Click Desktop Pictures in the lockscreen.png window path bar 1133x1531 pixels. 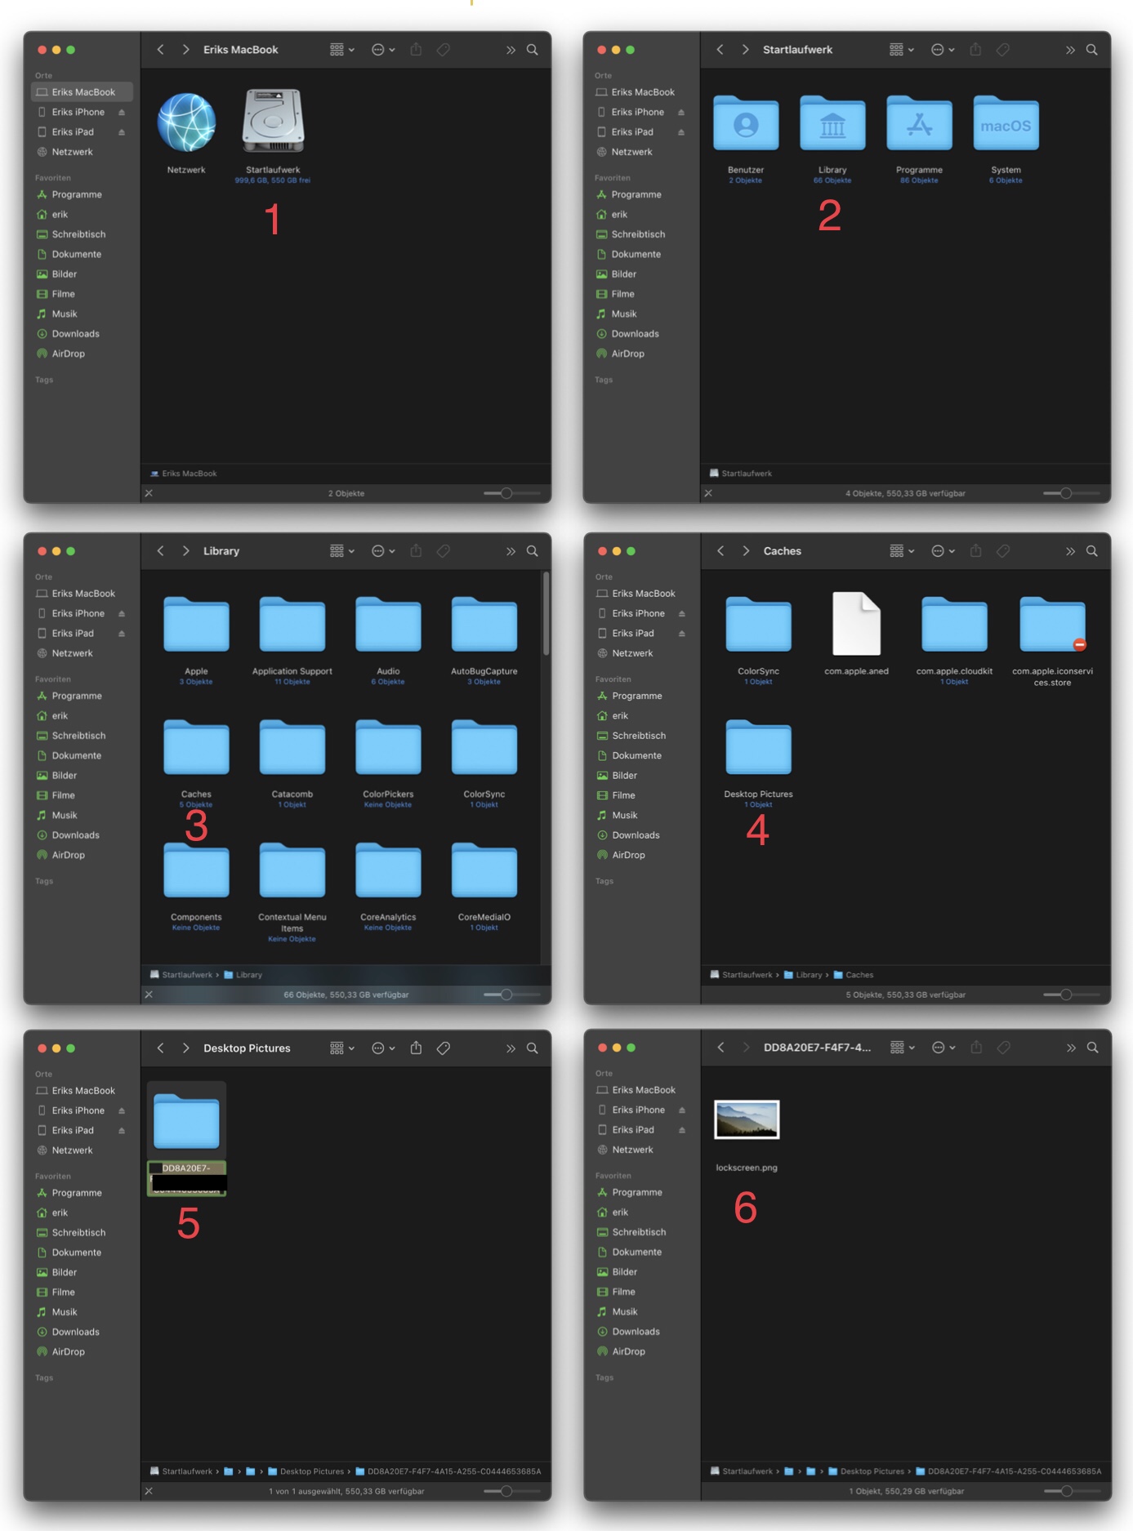(x=866, y=1471)
